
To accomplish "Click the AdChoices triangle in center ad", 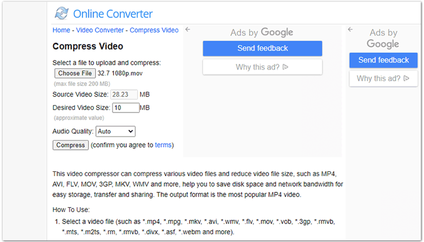I will [x=286, y=67].
